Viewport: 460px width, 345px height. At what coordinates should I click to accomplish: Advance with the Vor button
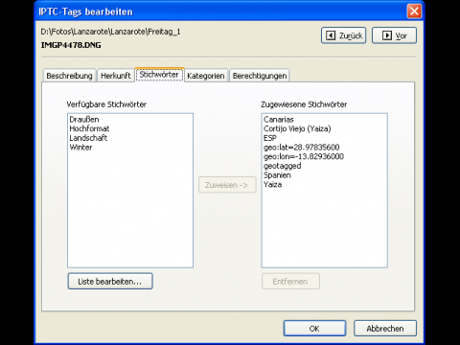pyautogui.click(x=394, y=35)
